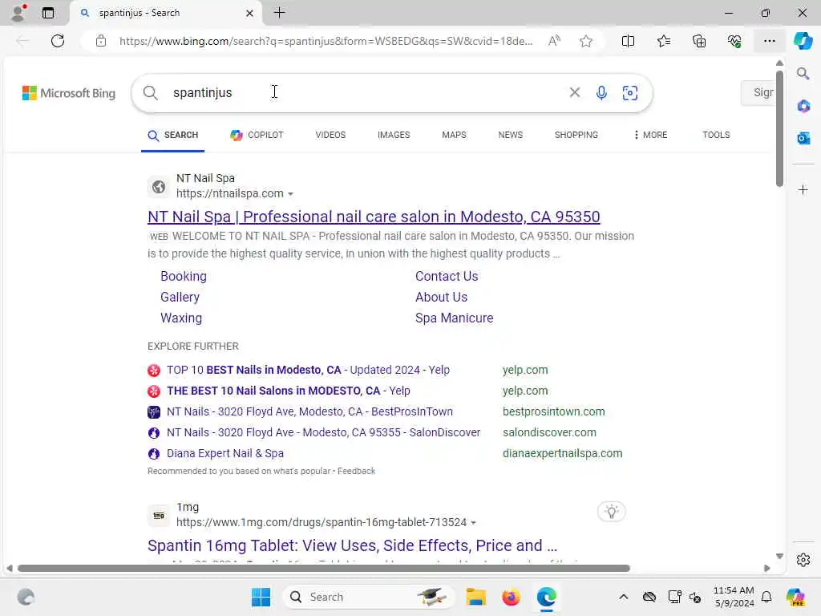The image size is (821, 616).
Task: Add this page to favorites star
Action: click(586, 41)
